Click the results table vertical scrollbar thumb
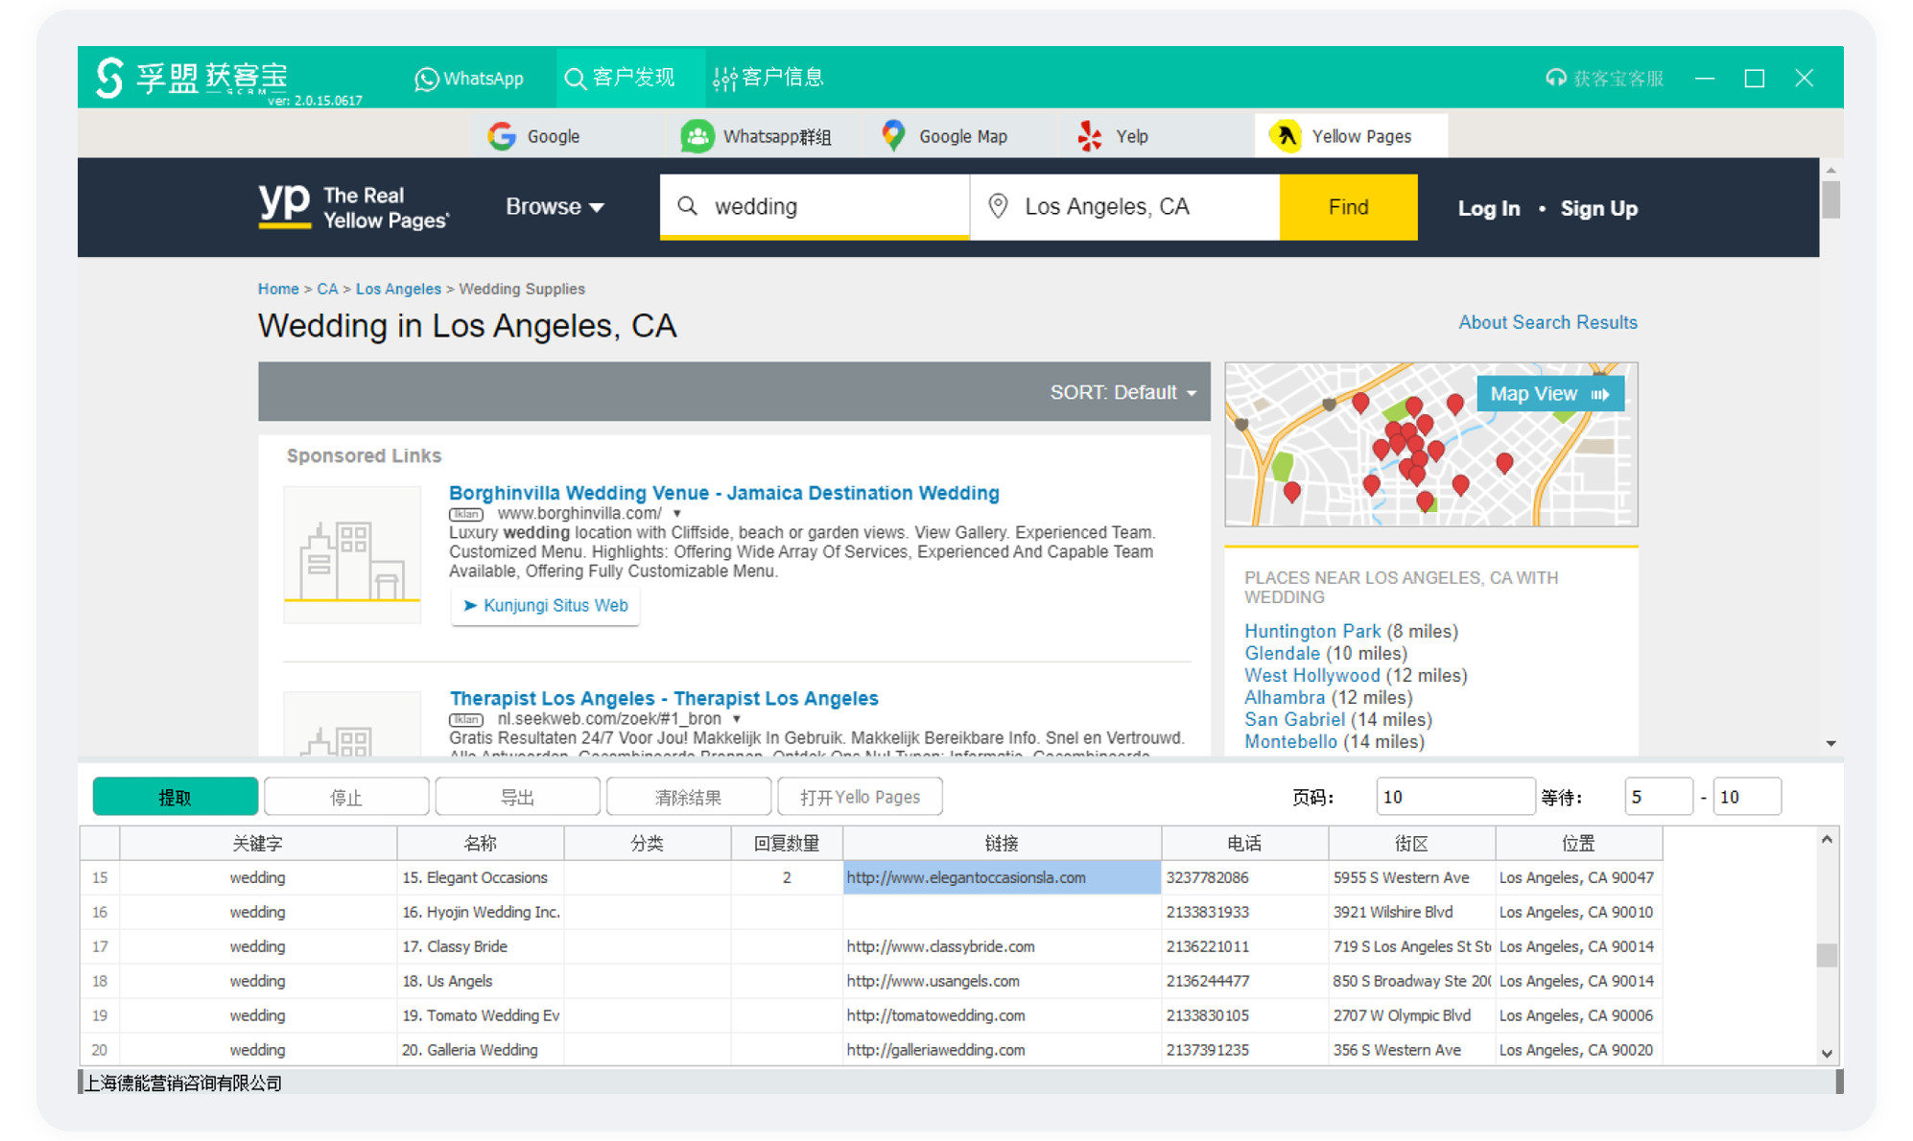Image resolution: width=1913 pixels, height=1141 pixels. point(1827,955)
